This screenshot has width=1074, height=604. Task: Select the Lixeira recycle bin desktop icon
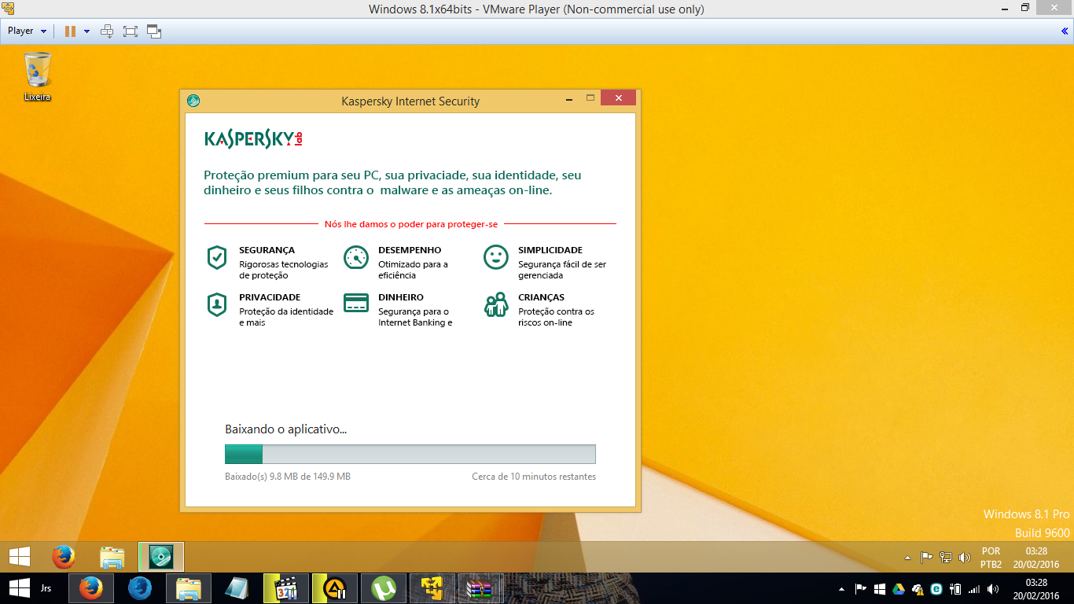tap(37, 77)
